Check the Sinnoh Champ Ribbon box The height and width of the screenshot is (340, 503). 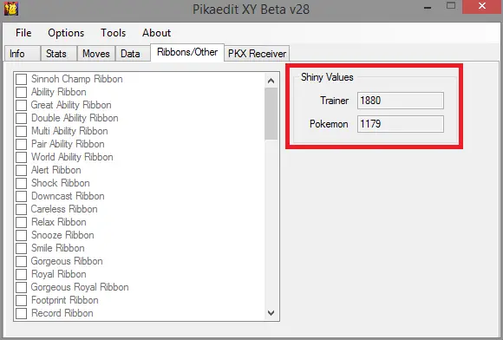coord(21,79)
